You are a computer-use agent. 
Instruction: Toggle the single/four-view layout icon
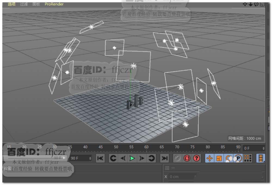(x=262, y=4)
